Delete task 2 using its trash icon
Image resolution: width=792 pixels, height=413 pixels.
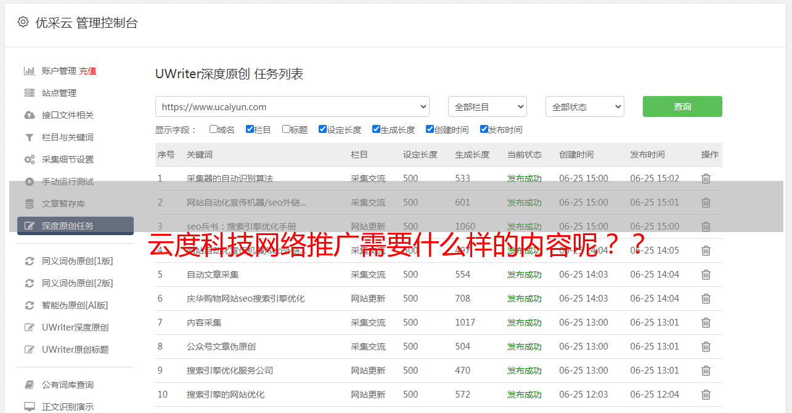706,202
